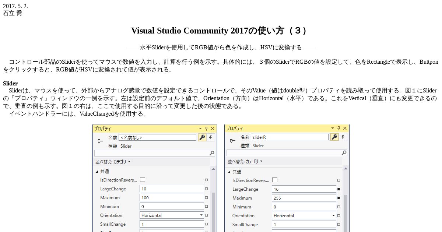Image resolution: width=442 pixels, height=232 pixels.
Task: Click the scroll-up arrow in the sliderR panel
Action: click(345, 169)
